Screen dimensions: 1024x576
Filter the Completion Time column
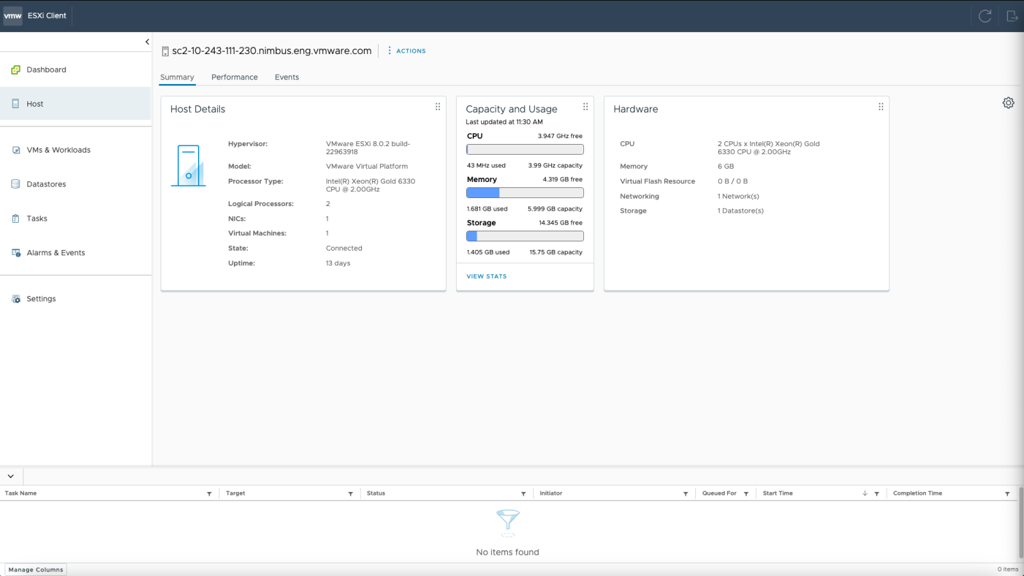(1007, 494)
